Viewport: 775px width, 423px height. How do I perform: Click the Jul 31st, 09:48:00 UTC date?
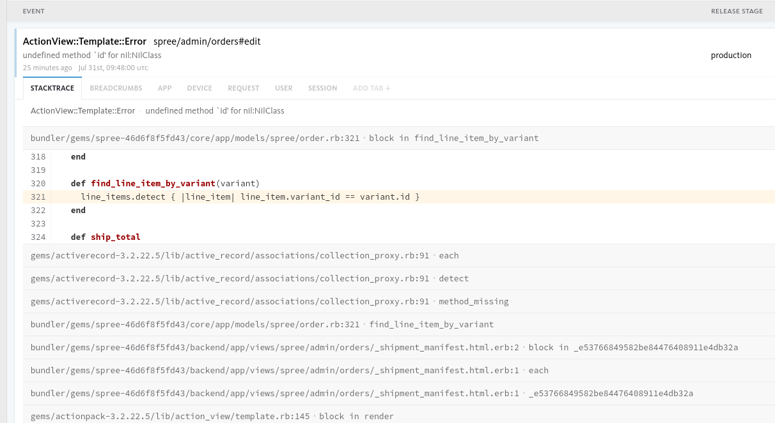click(113, 68)
